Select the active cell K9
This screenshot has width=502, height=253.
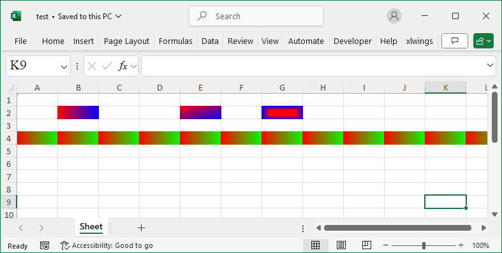(445, 202)
